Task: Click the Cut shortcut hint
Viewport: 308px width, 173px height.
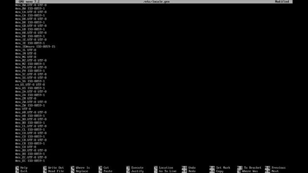Action: pyautogui.click(x=104, y=168)
